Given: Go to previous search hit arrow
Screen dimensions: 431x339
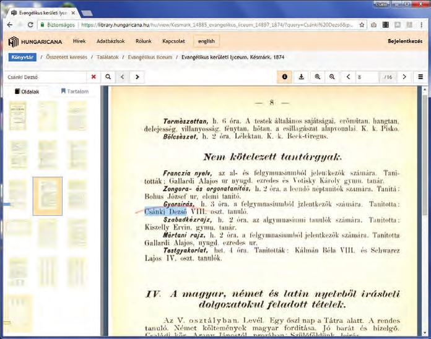Looking at the screenshot, I should 123,77.
